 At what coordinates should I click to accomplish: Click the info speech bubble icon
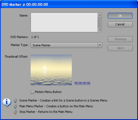7,103
